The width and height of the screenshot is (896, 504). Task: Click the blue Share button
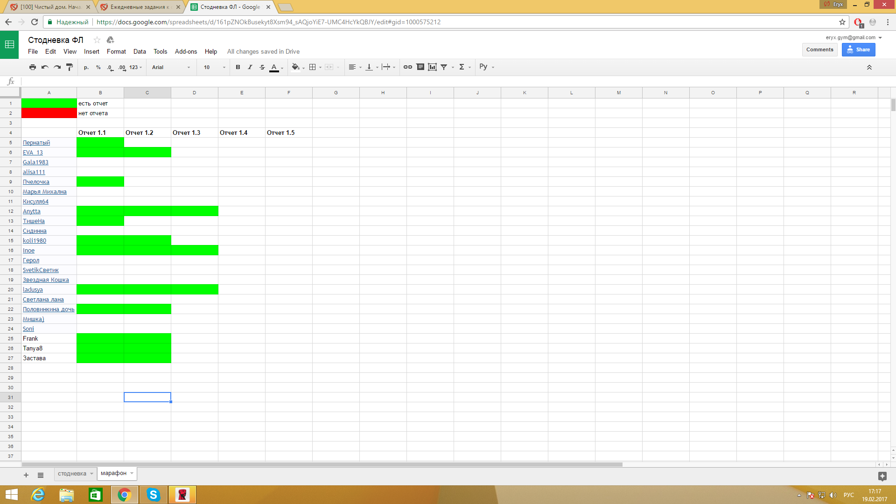[858, 49]
